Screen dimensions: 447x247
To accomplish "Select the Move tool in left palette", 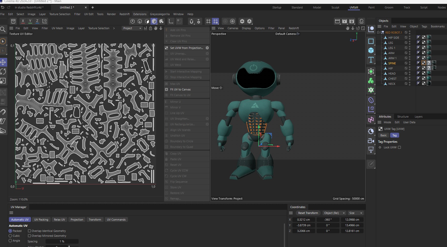I will (x=3, y=62).
